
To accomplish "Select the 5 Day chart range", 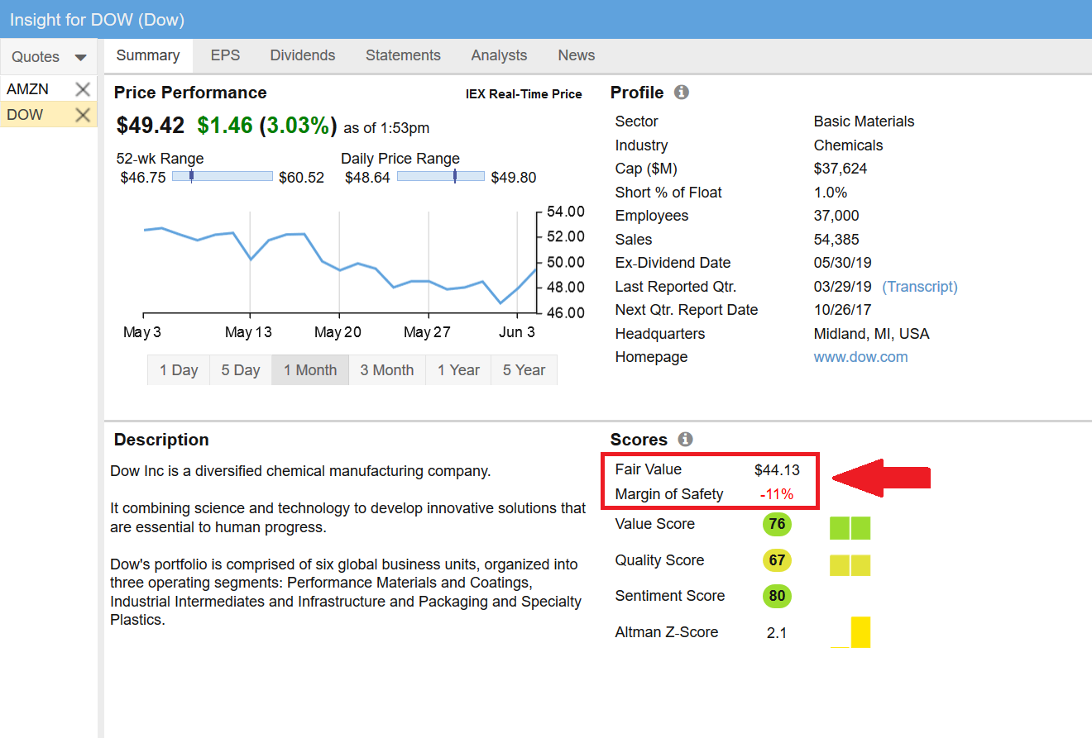I will click(x=241, y=370).
